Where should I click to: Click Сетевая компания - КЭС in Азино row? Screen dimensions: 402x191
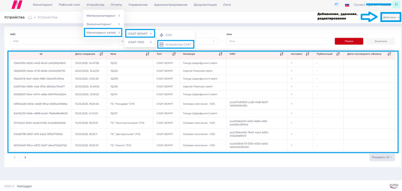click(x=199, y=145)
